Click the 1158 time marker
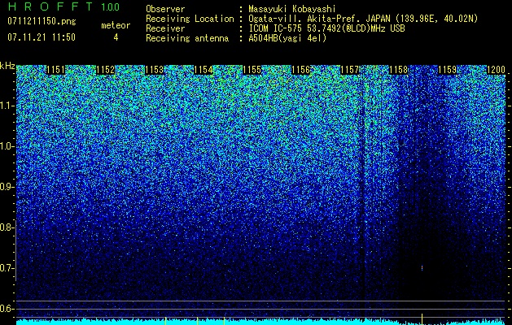The width and height of the screenshot is (512, 325). (x=398, y=70)
